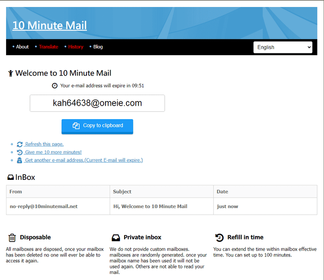This screenshot has height=280, width=324.
Task: Open the Translate menu item
Action: point(49,47)
